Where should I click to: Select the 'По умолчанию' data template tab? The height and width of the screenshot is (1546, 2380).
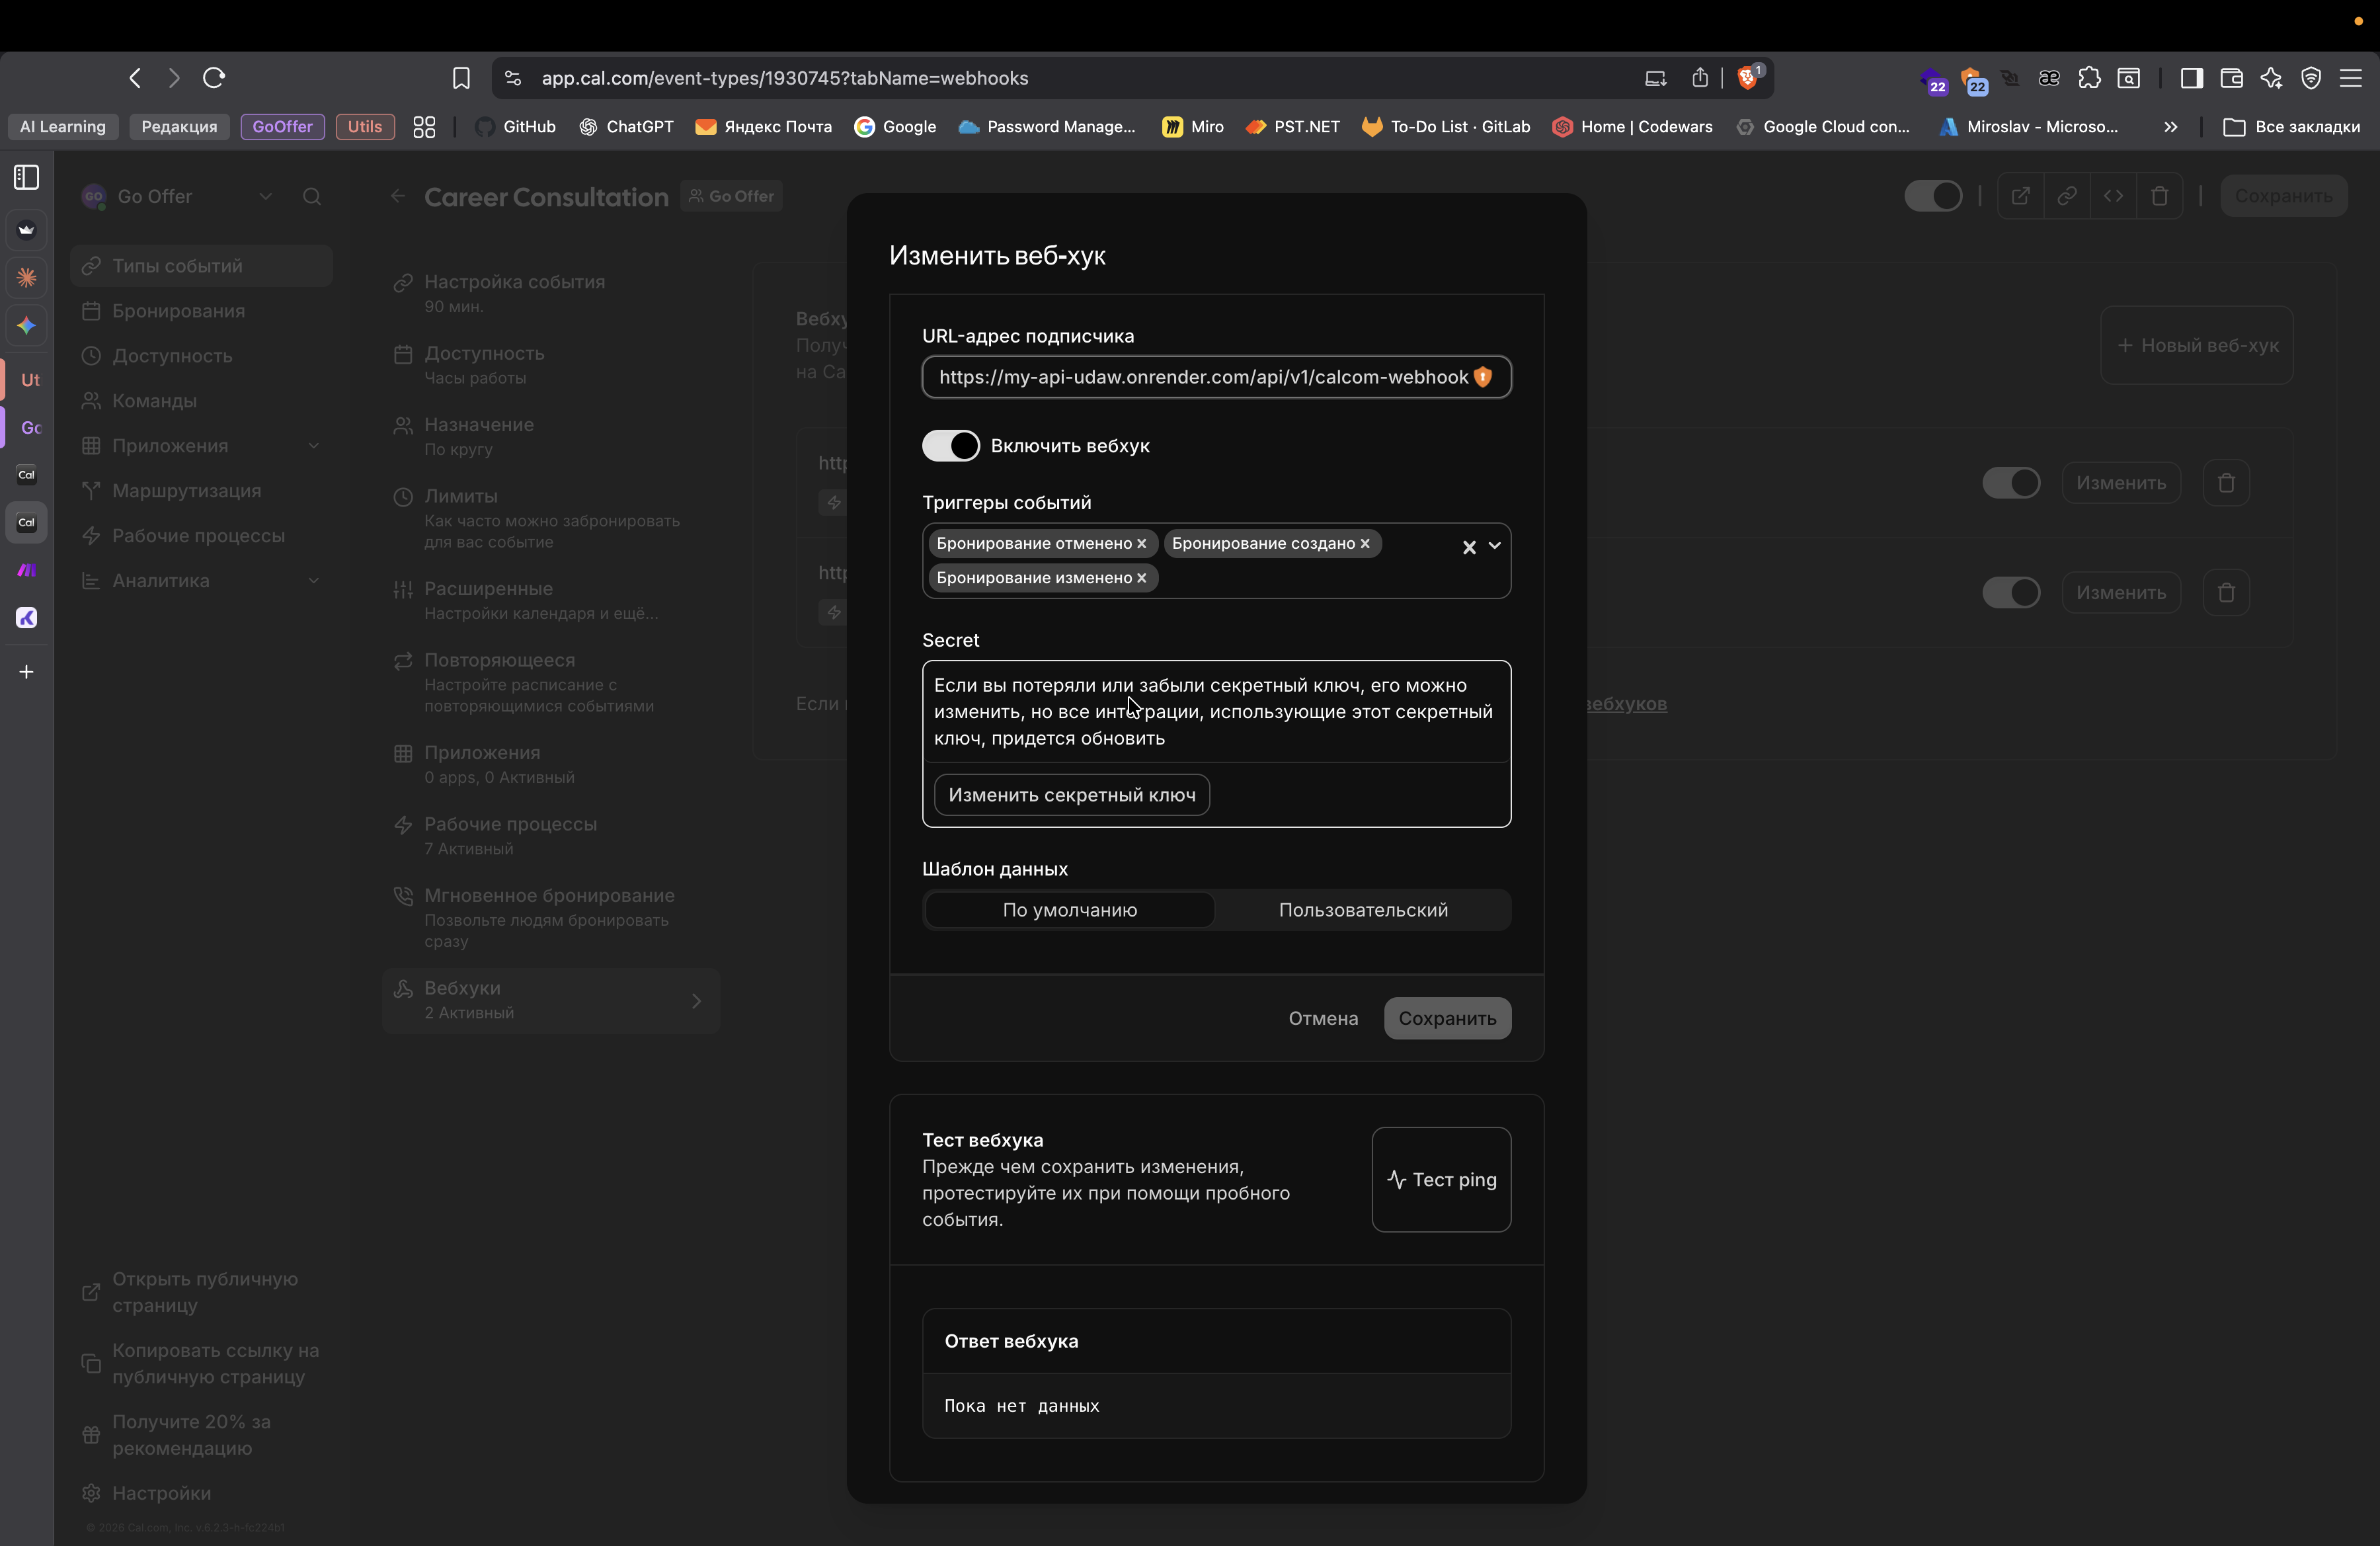1069,910
